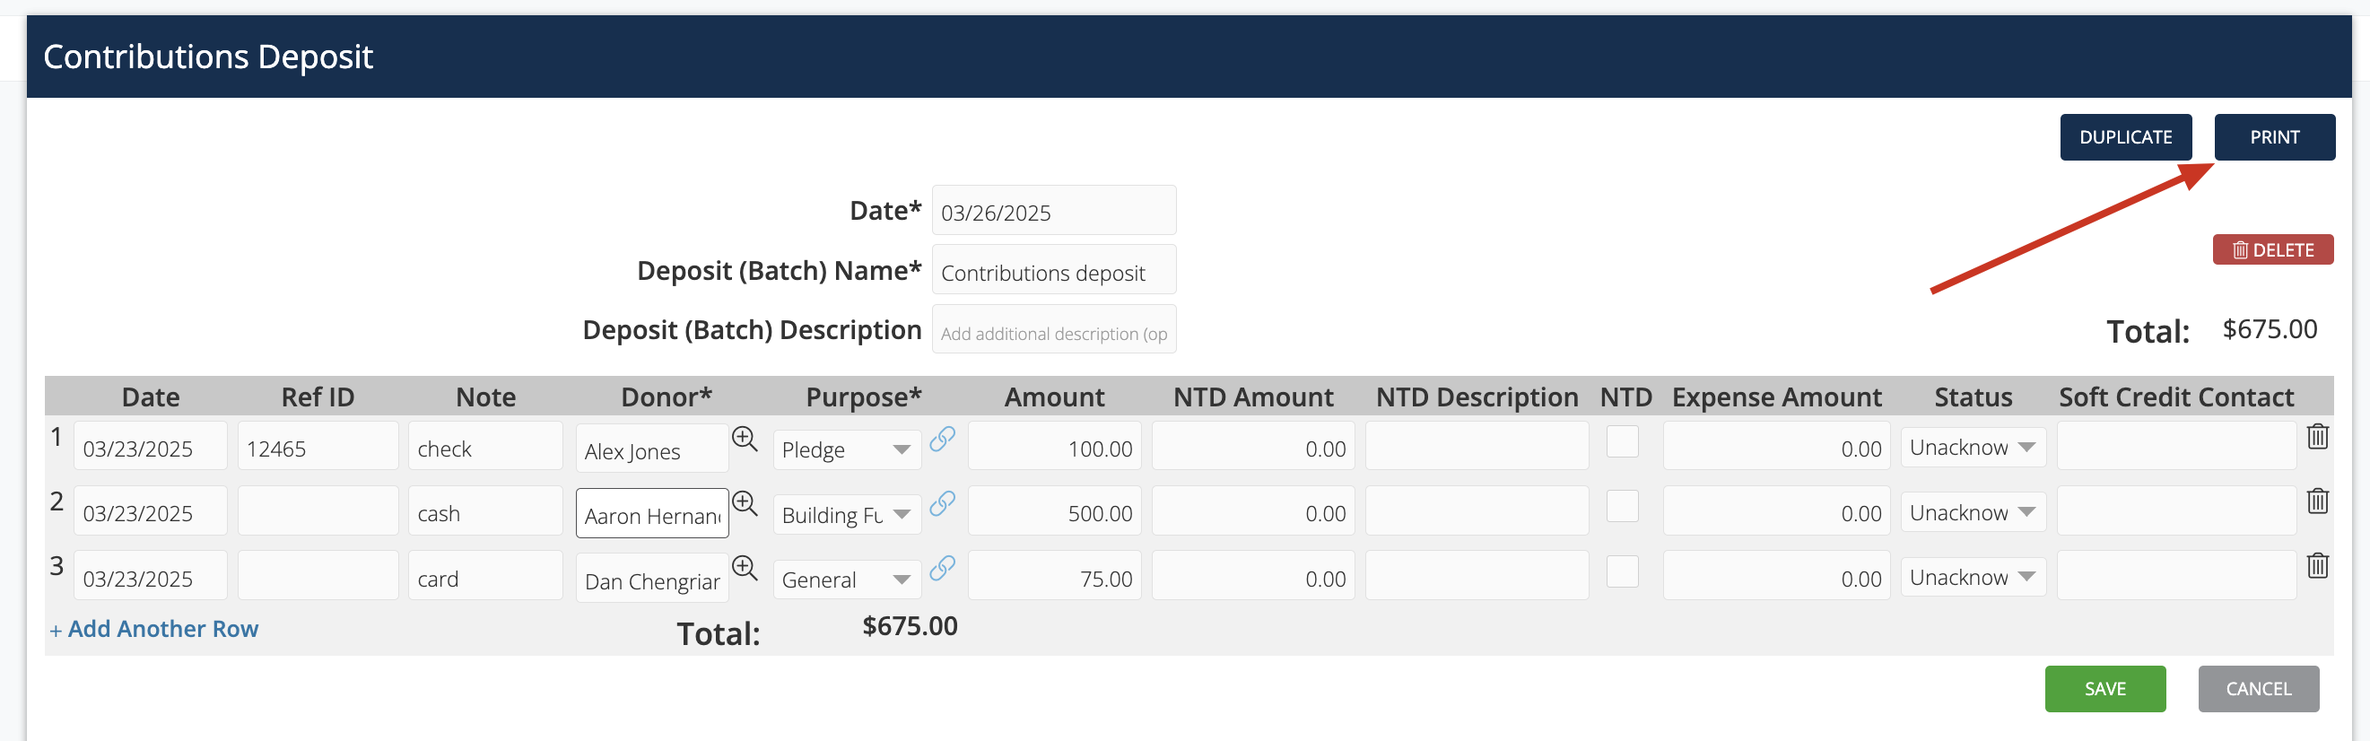Viewport: 2370px width, 741px height.
Task: Click the empty Ref ID field in row 3
Action: click(318, 576)
